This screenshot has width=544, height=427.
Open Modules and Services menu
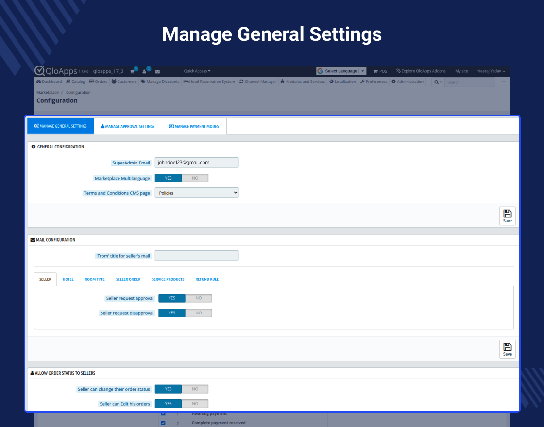pyautogui.click(x=303, y=82)
